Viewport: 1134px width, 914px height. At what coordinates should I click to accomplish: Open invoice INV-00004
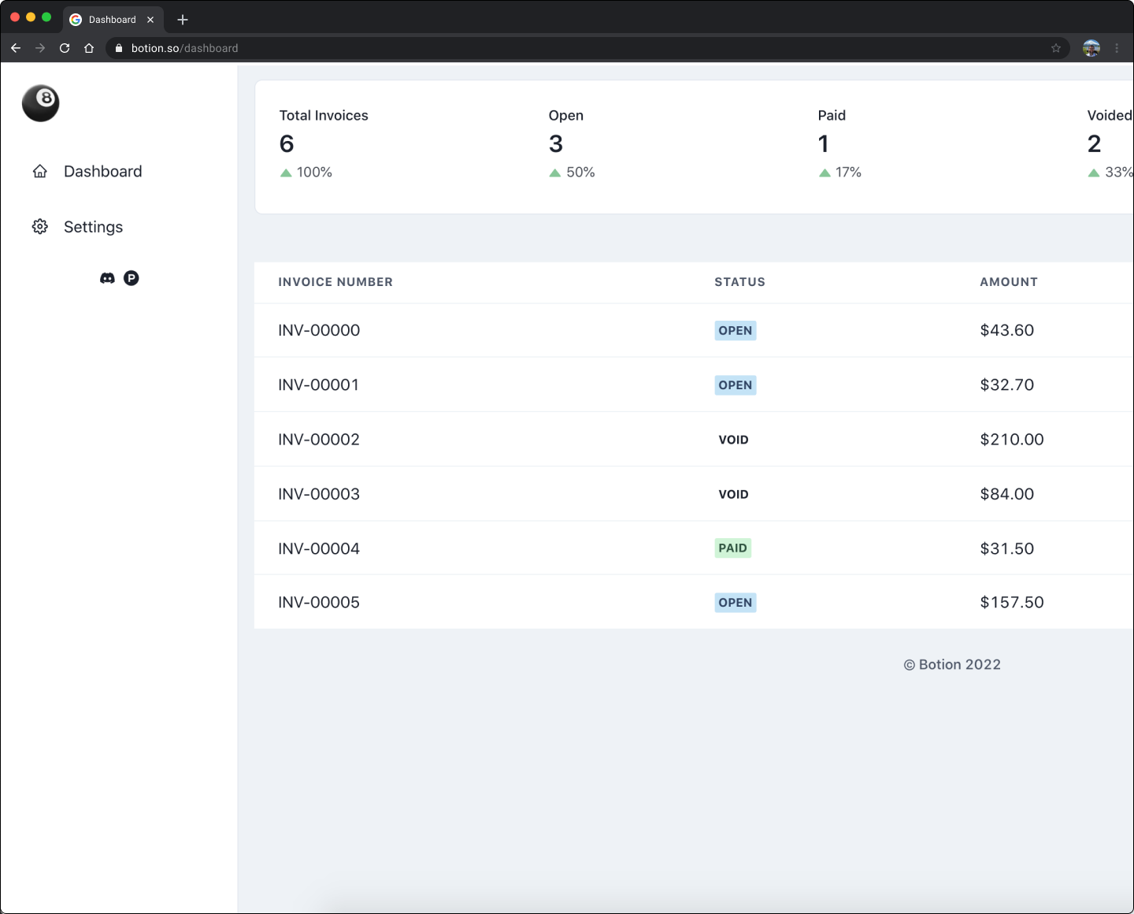(319, 549)
